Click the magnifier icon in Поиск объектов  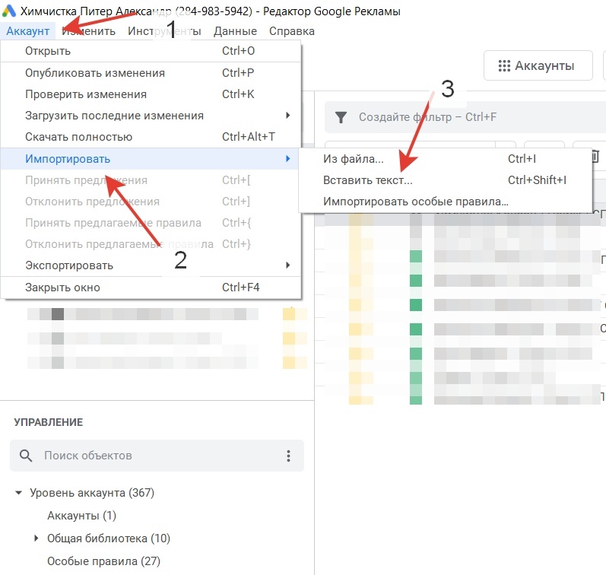26,456
